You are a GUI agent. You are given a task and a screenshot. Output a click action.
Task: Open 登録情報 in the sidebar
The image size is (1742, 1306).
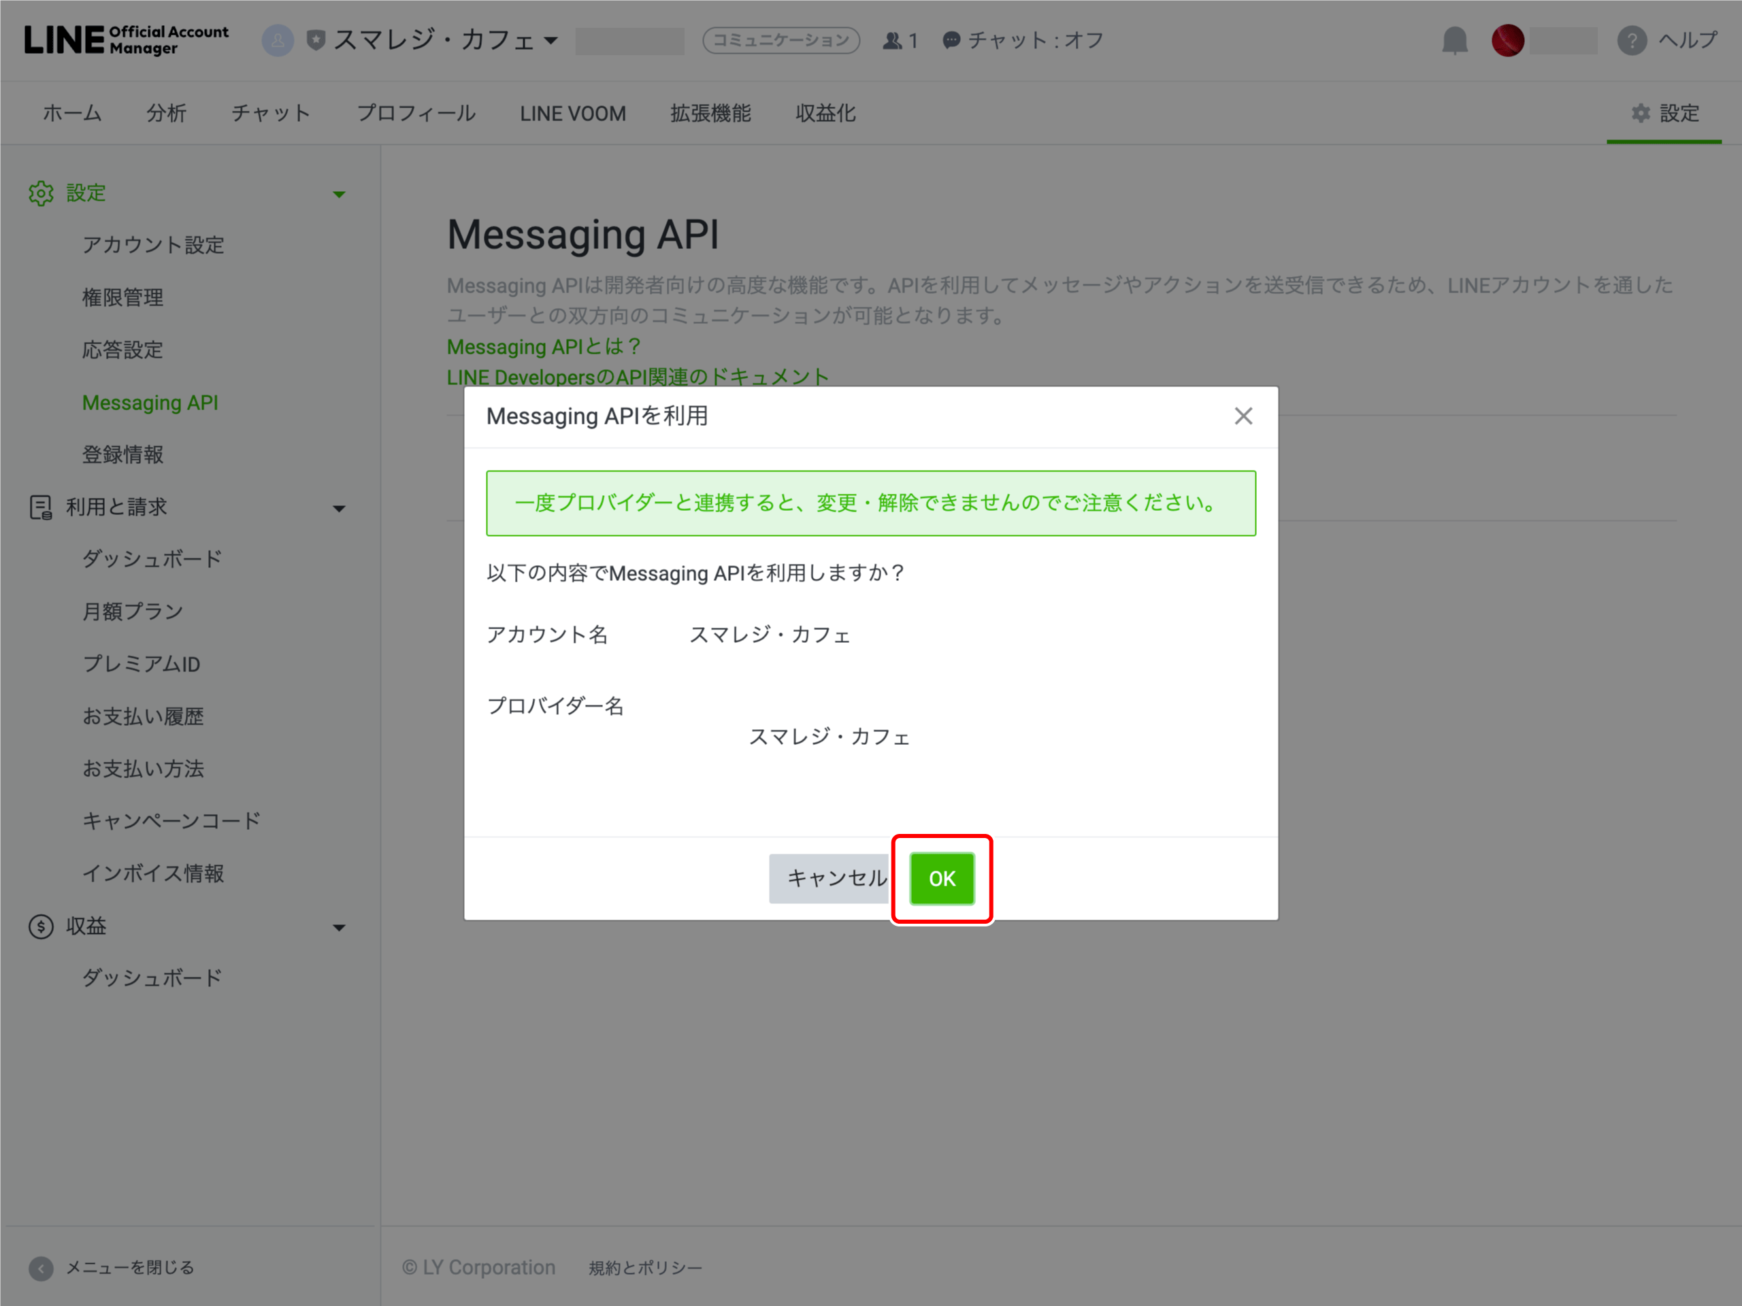(123, 455)
